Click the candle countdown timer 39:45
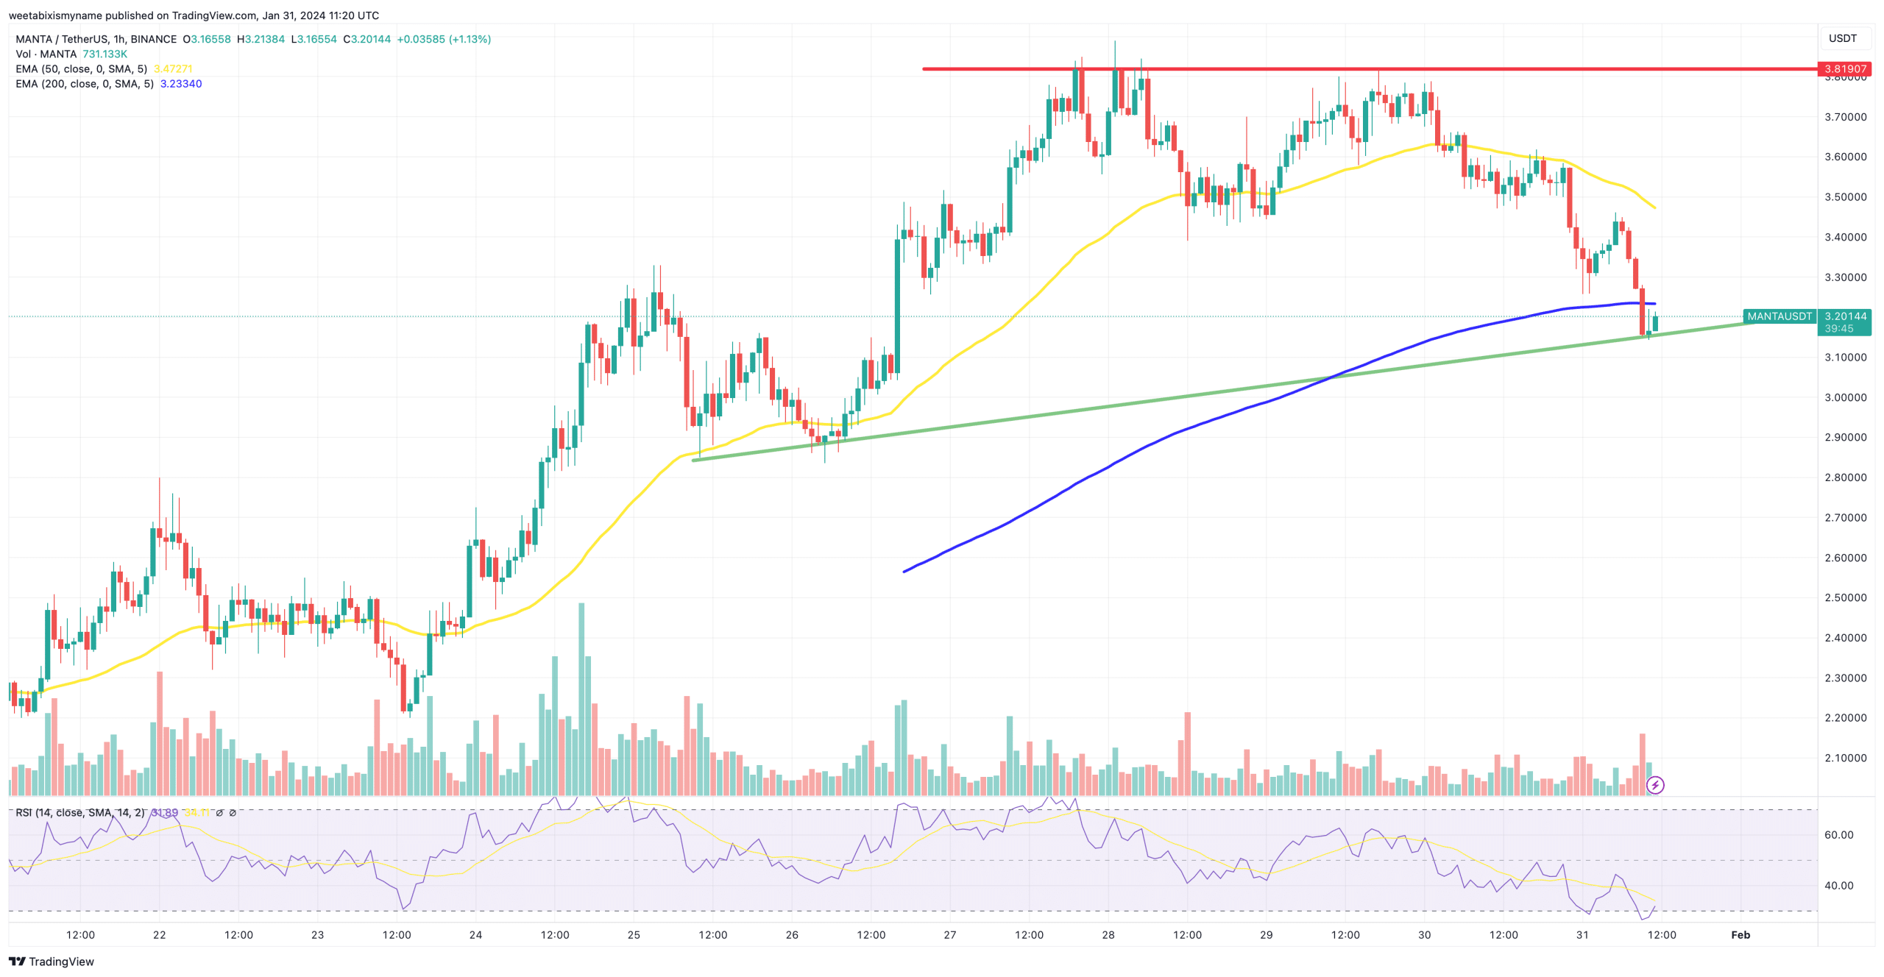Screen dimensions: 1884x977 tap(1839, 329)
